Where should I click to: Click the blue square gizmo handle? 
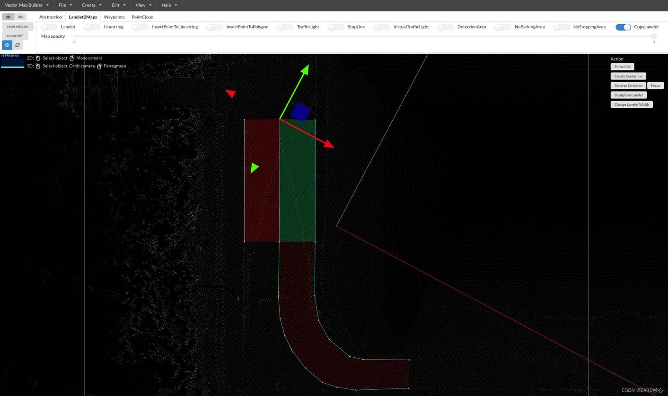pyautogui.click(x=300, y=112)
